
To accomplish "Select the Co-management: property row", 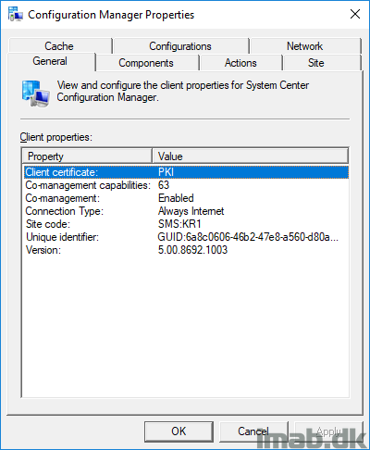I will coord(186,198).
